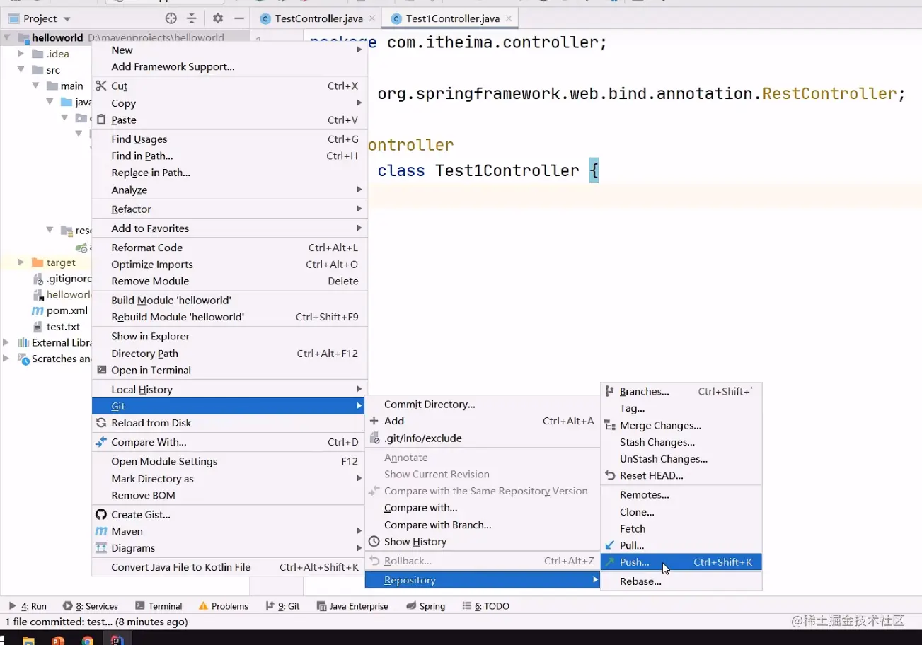Viewport: 922px width, 645px height.
Task: Click Merge Changes... in the Repository submenu
Action: (681, 426)
